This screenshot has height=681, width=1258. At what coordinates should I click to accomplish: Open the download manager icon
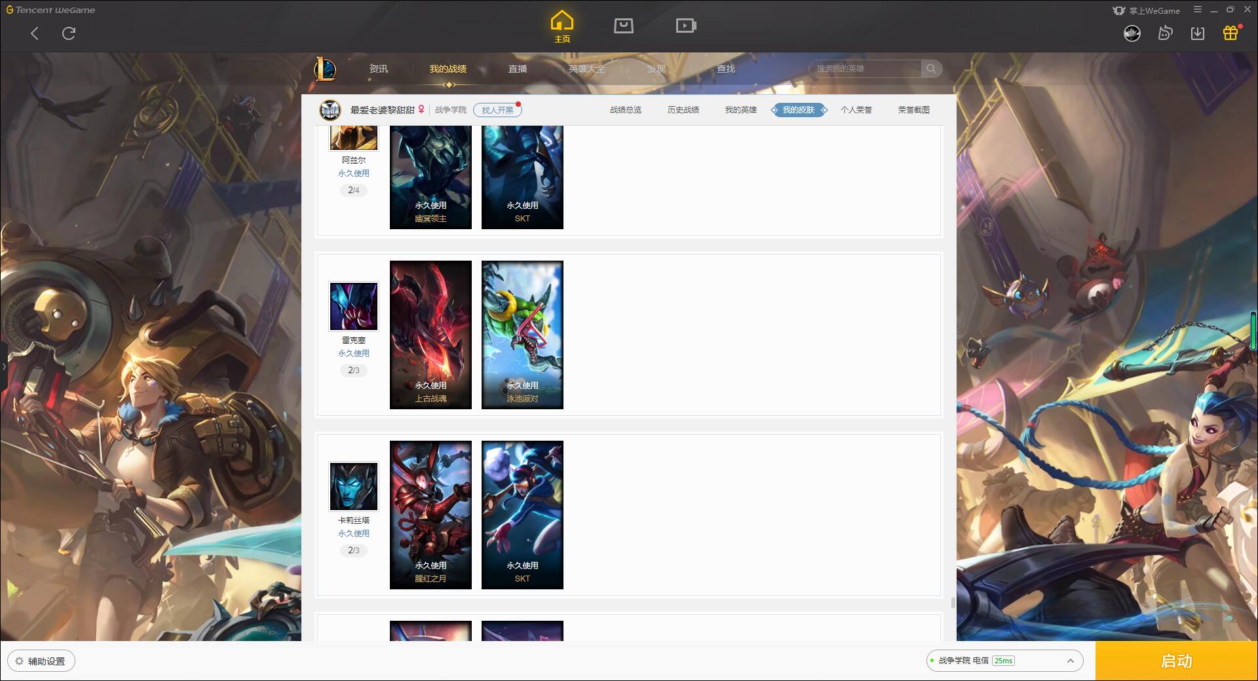coord(1198,33)
